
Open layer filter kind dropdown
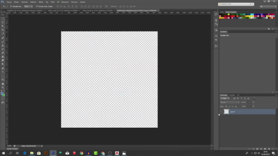[x=225, y=98]
